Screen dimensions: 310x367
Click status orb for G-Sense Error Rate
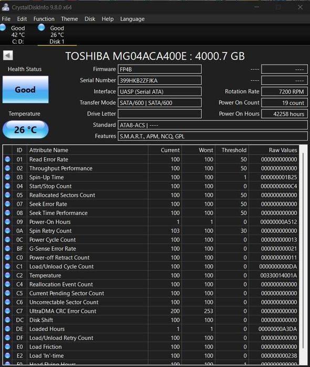click(7, 249)
